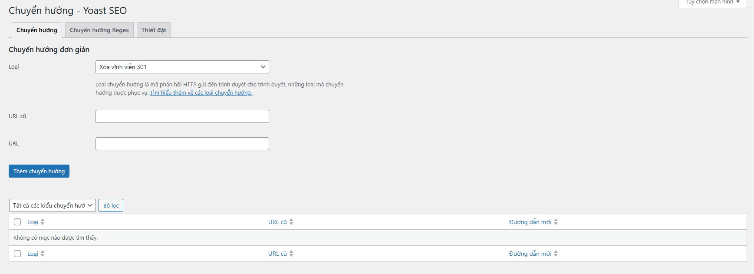Viewport: 754px width, 274px height.
Task: Click the bottom "URL cũ" sort arrows
Action: 291,253
